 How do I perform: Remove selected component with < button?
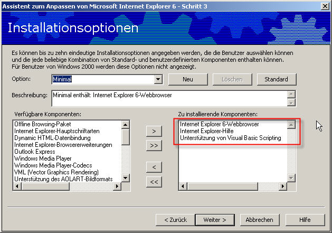tap(154, 167)
